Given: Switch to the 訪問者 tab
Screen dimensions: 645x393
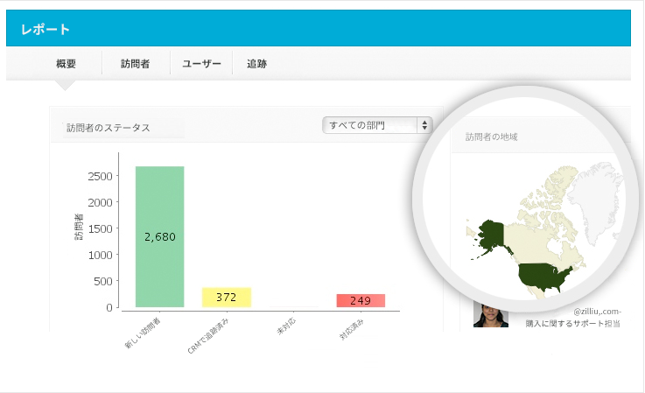Looking at the screenshot, I should (135, 64).
